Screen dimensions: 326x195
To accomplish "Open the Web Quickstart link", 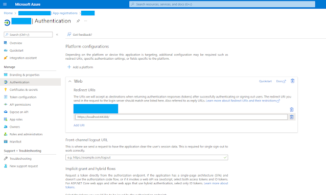I will click(x=265, y=81).
